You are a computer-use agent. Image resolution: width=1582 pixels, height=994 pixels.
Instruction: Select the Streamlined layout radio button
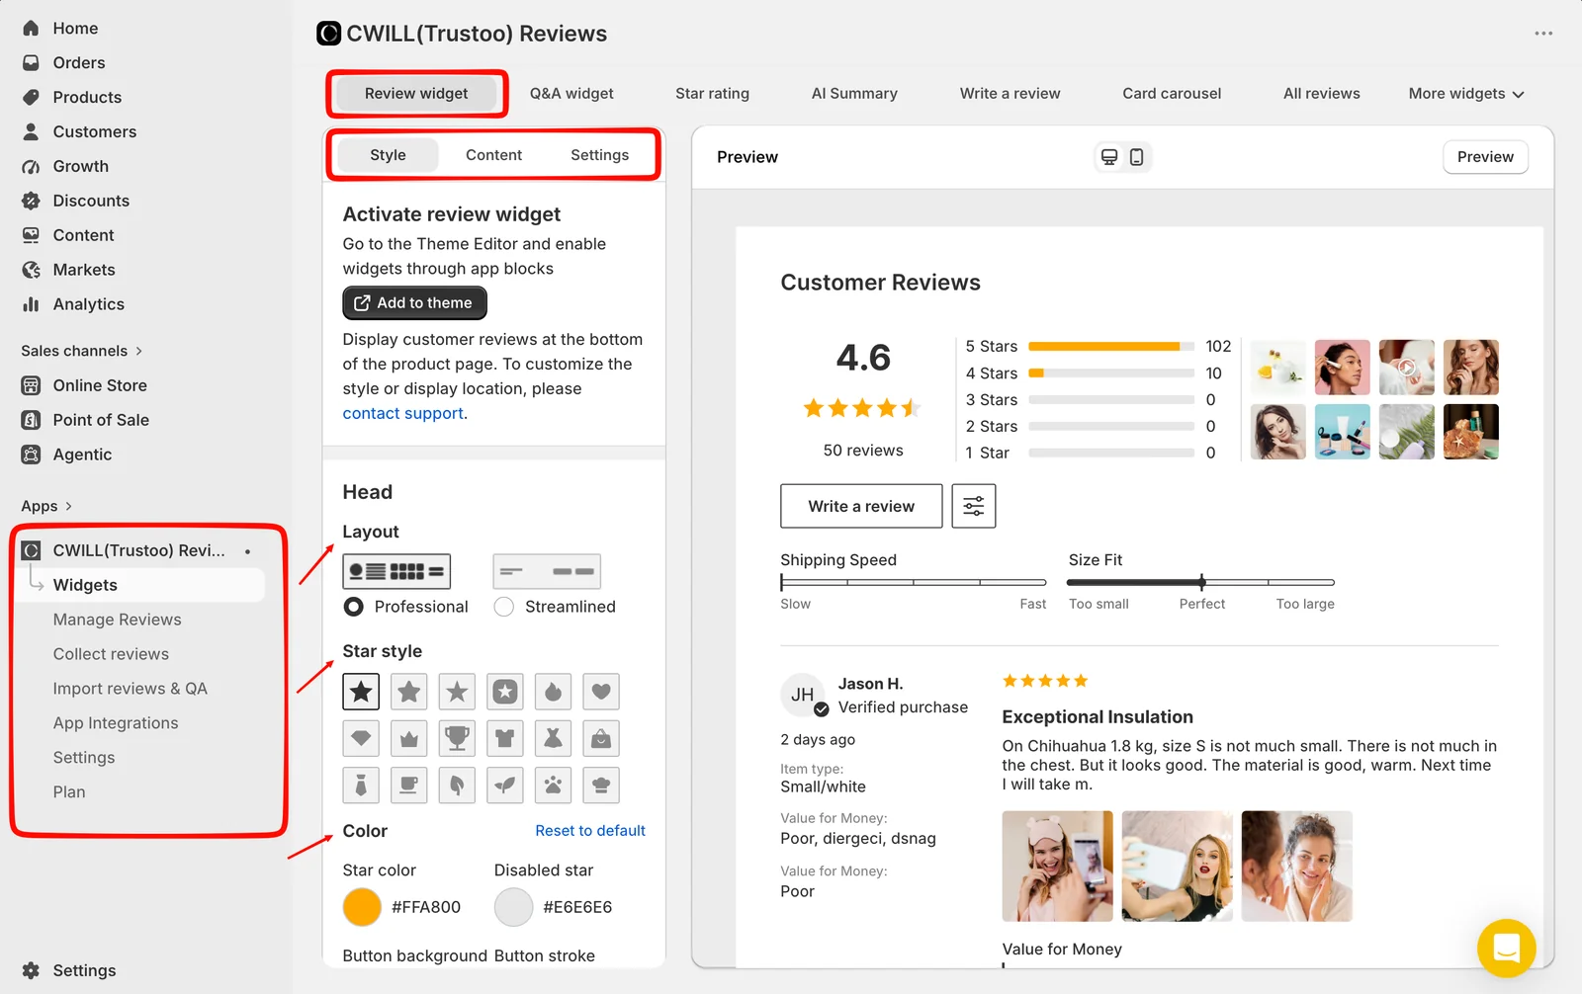click(x=504, y=607)
